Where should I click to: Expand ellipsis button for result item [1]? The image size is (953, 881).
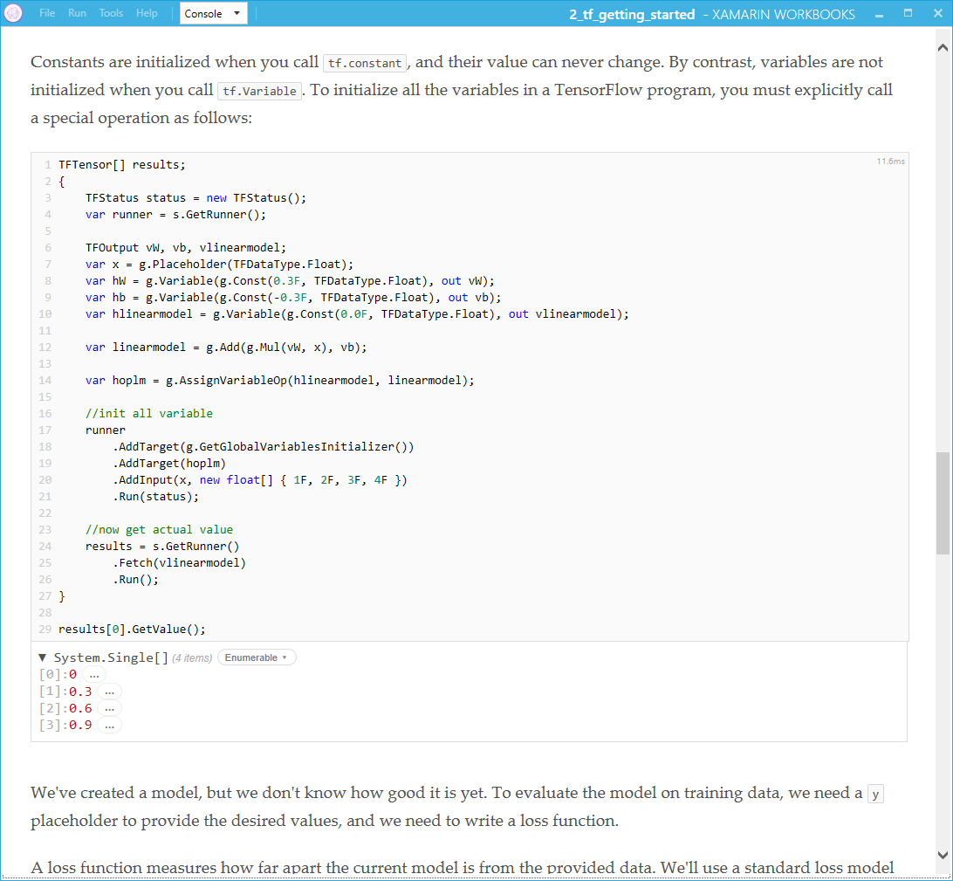[109, 692]
